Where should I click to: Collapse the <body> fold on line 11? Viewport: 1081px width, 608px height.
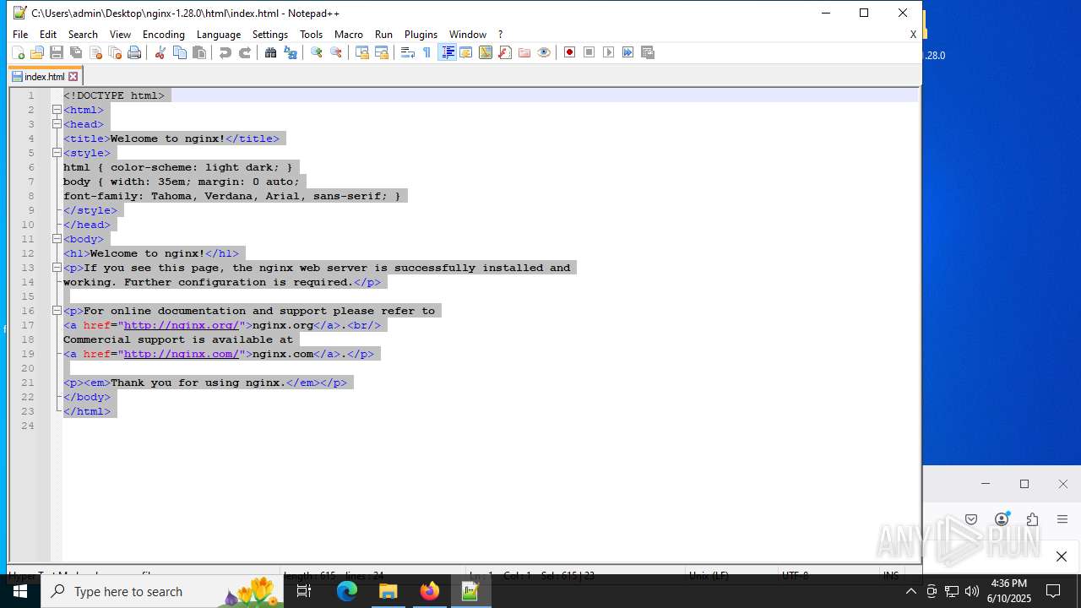point(57,239)
